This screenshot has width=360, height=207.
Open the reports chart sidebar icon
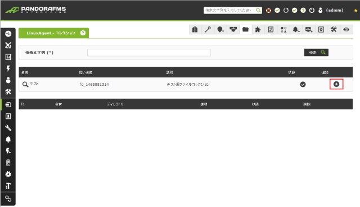[x=8, y=57]
